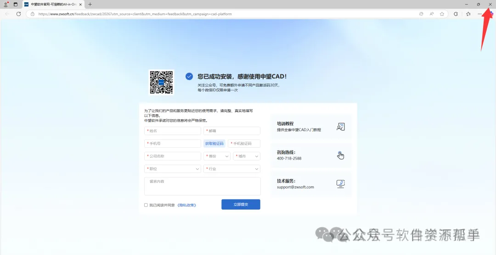This screenshot has width=496, height=255.
Task: Expand the 行业 dropdown
Action: [x=232, y=169]
